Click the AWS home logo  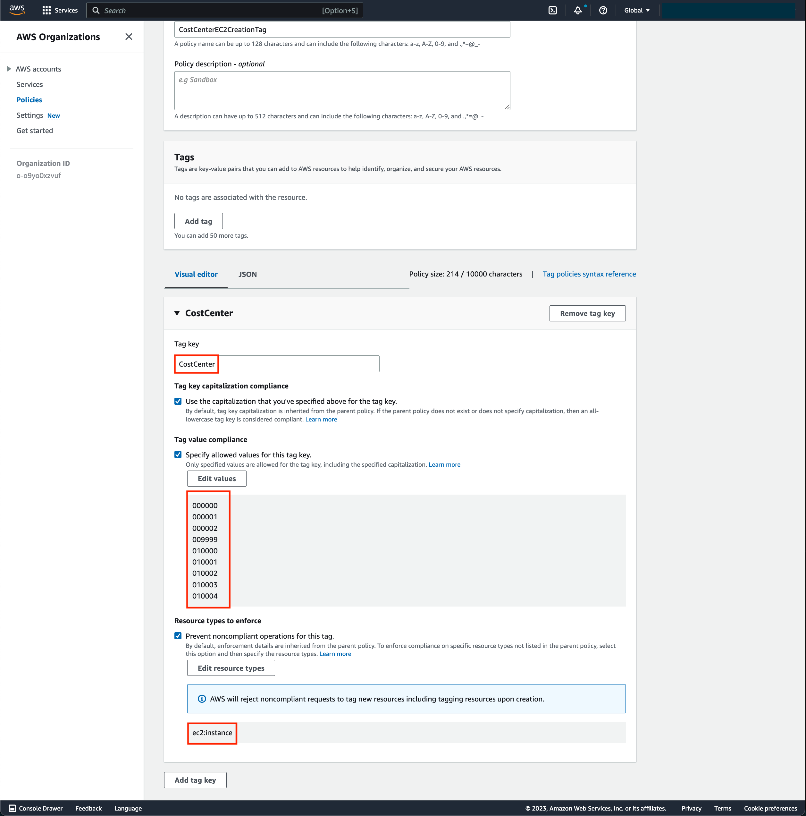coord(16,10)
